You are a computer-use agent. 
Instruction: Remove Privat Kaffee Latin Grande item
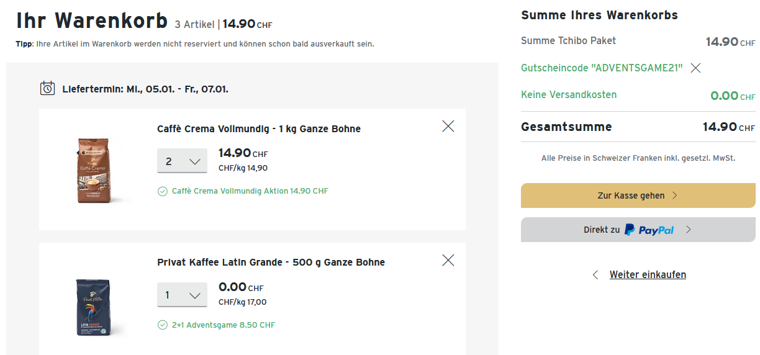coord(448,260)
